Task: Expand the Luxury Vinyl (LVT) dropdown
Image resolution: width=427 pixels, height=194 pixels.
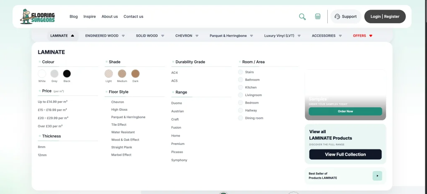Action: pos(299,35)
